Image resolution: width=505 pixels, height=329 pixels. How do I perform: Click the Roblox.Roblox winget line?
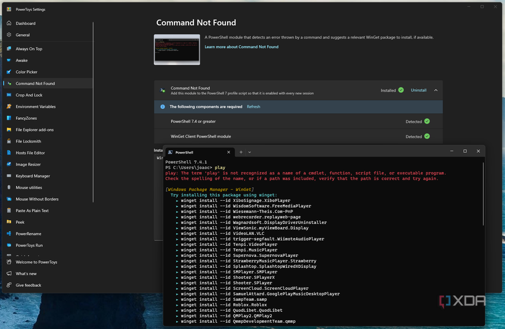[x=222, y=305]
